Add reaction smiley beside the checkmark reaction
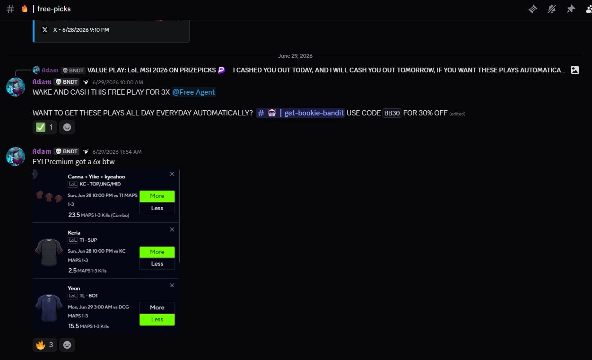 pos(67,127)
